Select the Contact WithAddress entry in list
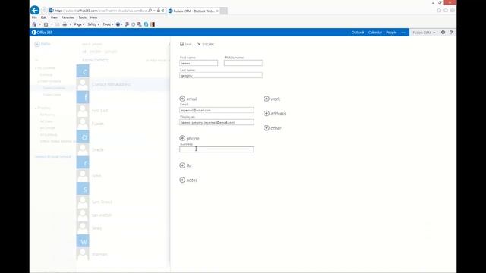Viewport: 486px width, 273px height. 123,84
